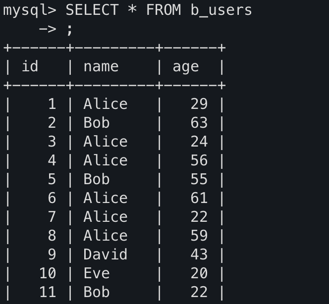Click the age value 61
The height and width of the screenshot is (304, 329).
[199, 198]
